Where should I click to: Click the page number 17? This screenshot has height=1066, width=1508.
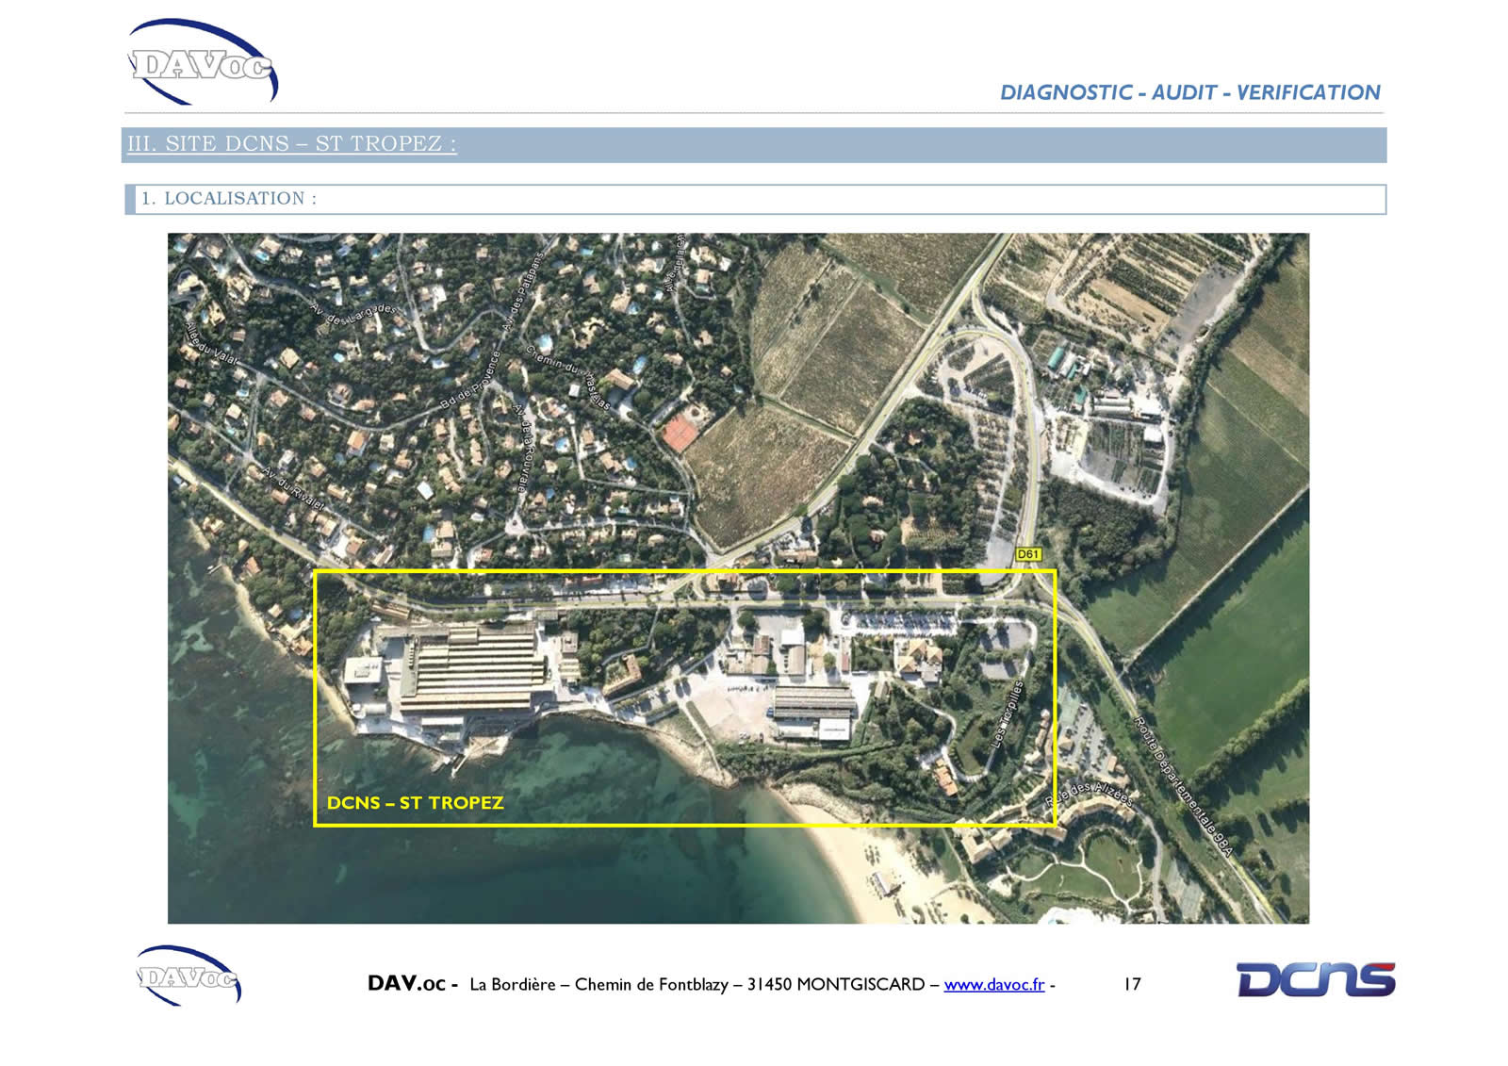click(1132, 984)
